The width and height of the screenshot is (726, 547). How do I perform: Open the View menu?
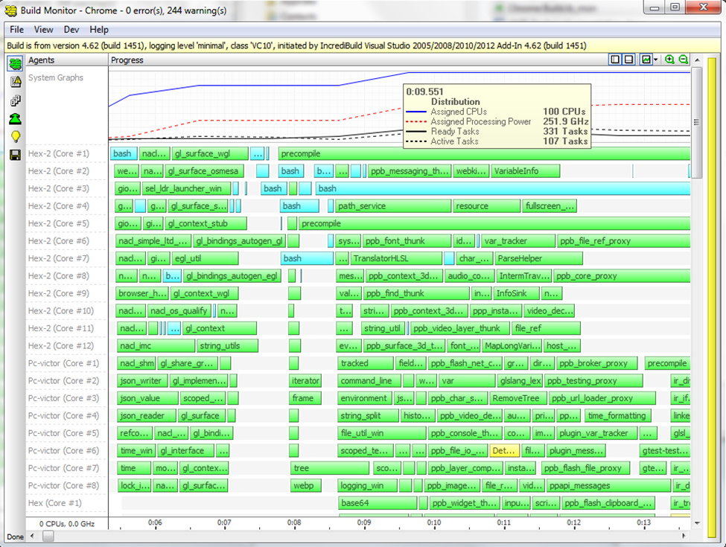(x=43, y=30)
